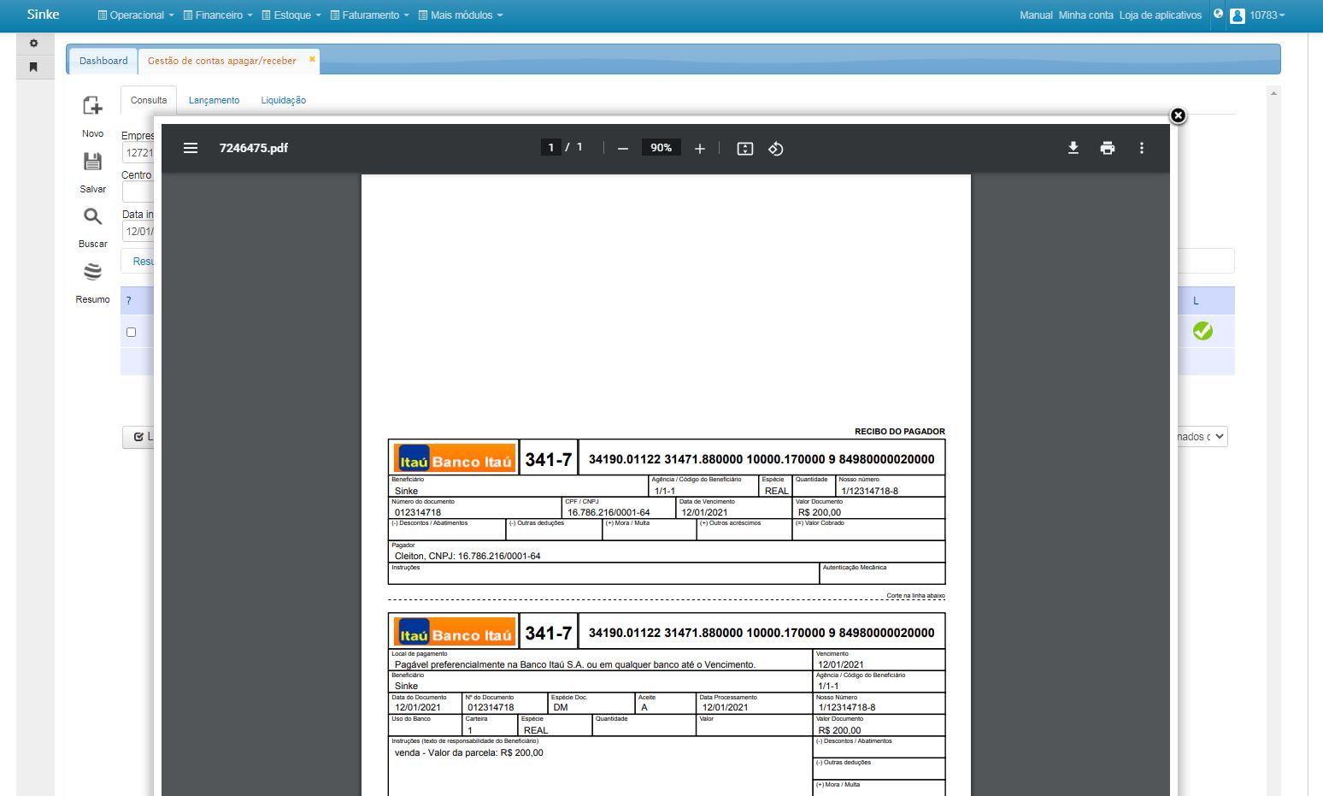Screen dimensions: 1323x796
Task: Click the 7246475.pdf file name
Action: coord(254,148)
